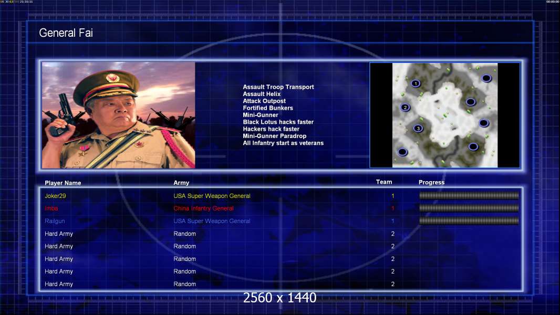Click the unnumbered start marker in minimap's bottom-left corner

pyautogui.click(x=402, y=152)
